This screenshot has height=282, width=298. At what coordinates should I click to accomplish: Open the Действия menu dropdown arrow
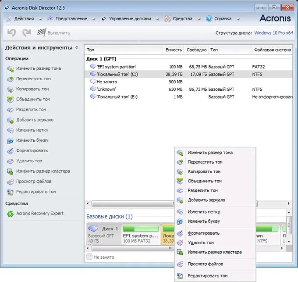40,19
